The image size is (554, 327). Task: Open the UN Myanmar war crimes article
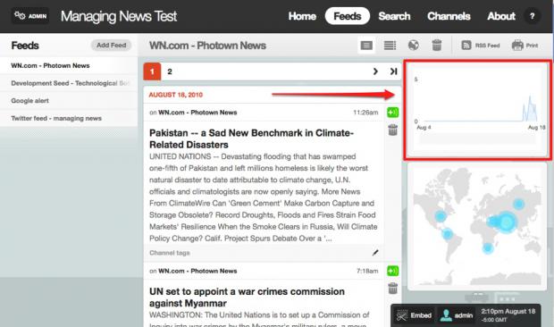tap(247, 298)
